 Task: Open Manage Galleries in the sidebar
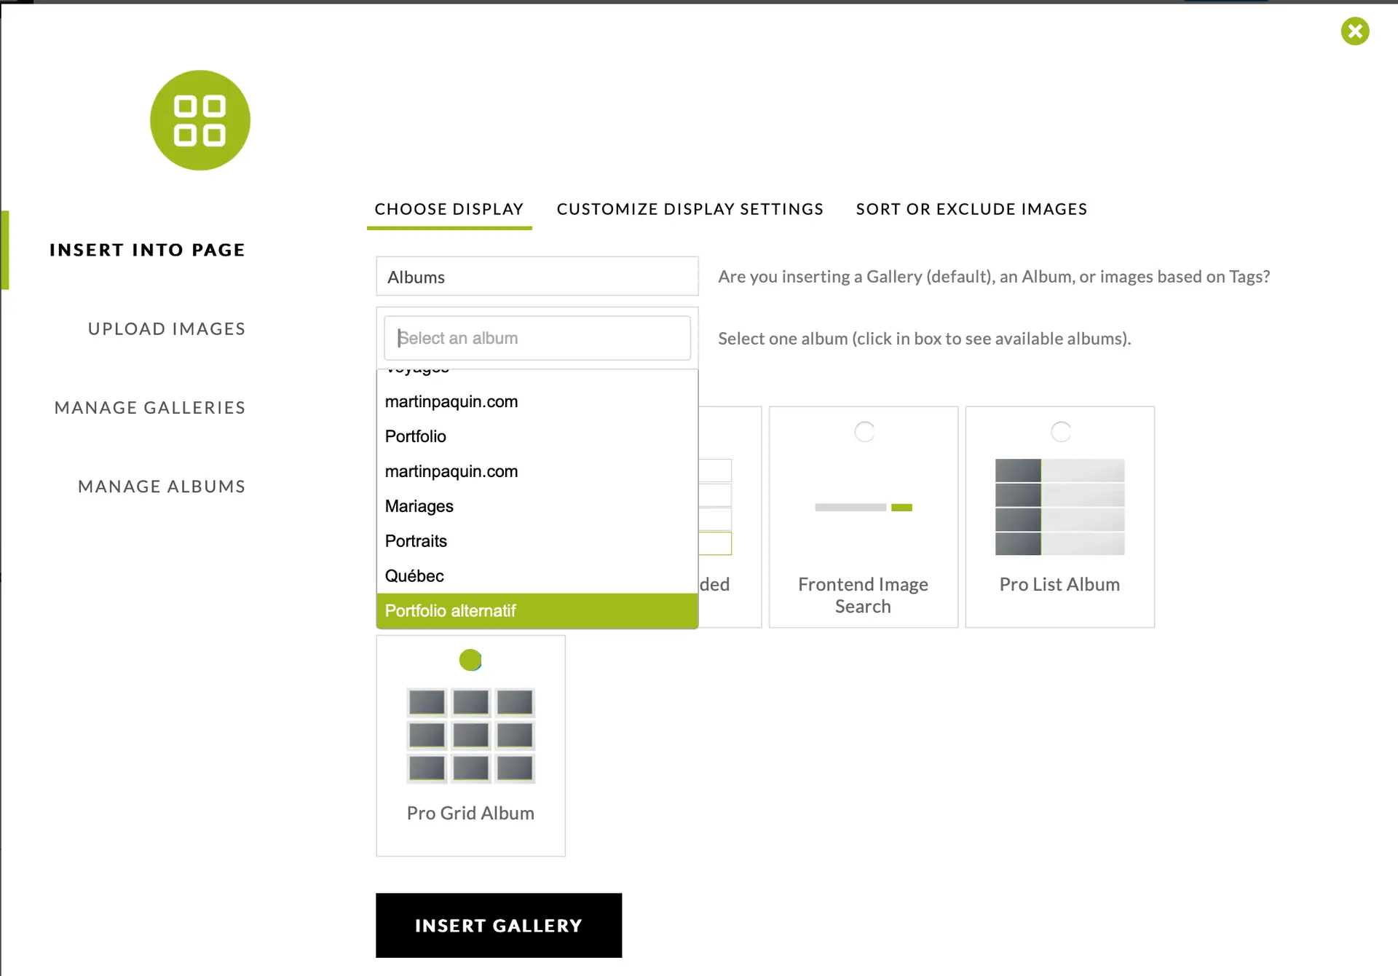(149, 408)
